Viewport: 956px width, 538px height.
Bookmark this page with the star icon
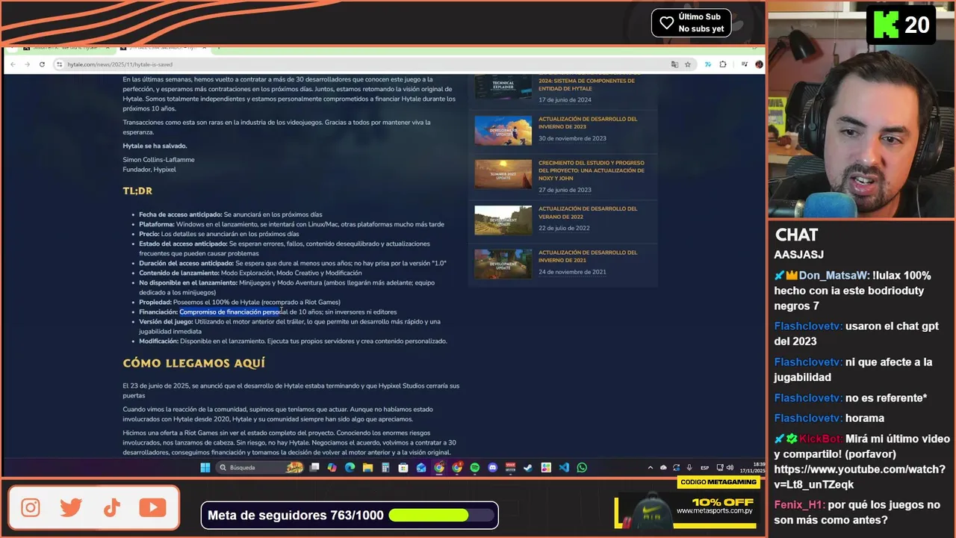click(688, 64)
